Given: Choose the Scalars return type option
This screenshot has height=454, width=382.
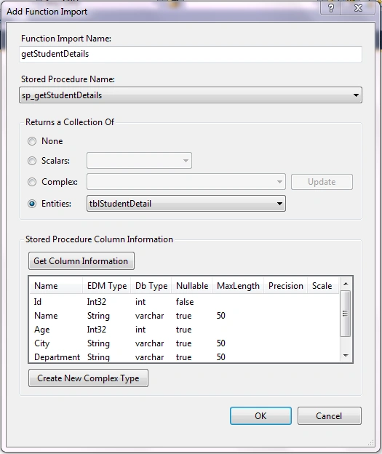Looking at the screenshot, I should coord(32,161).
